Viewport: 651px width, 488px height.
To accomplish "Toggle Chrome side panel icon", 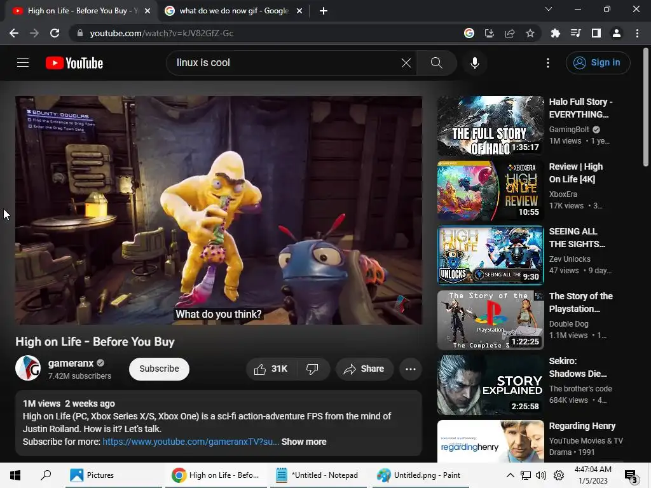I will coord(596,33).
